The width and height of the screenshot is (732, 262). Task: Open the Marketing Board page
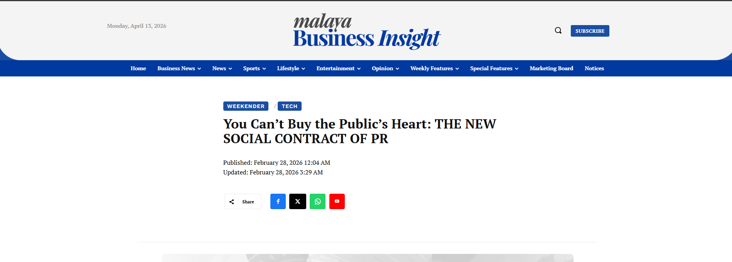pos(551,68)
